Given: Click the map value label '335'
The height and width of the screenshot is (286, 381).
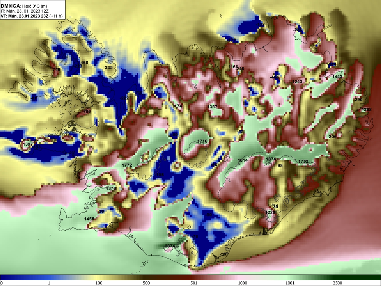Looking at the screenshot, I should click(x=109, y=67).
